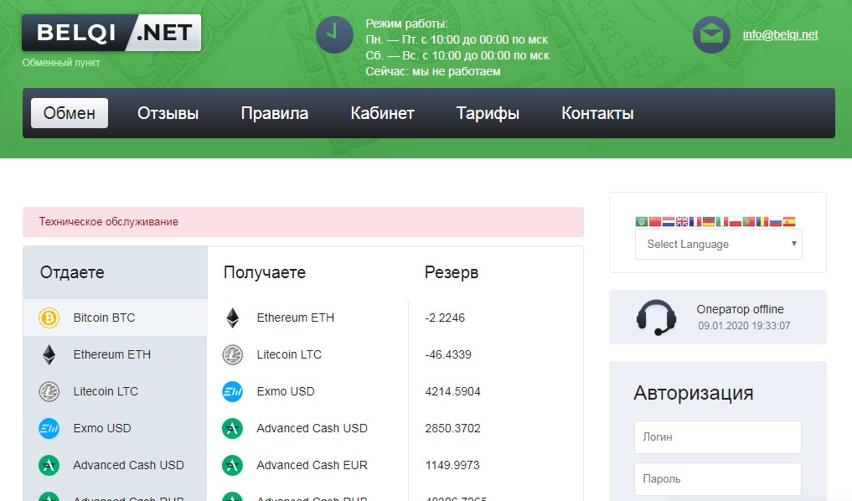Screen dimensions: 852x501
Task: Open the Обмен menu tab
Action: [x=70, y=113]
